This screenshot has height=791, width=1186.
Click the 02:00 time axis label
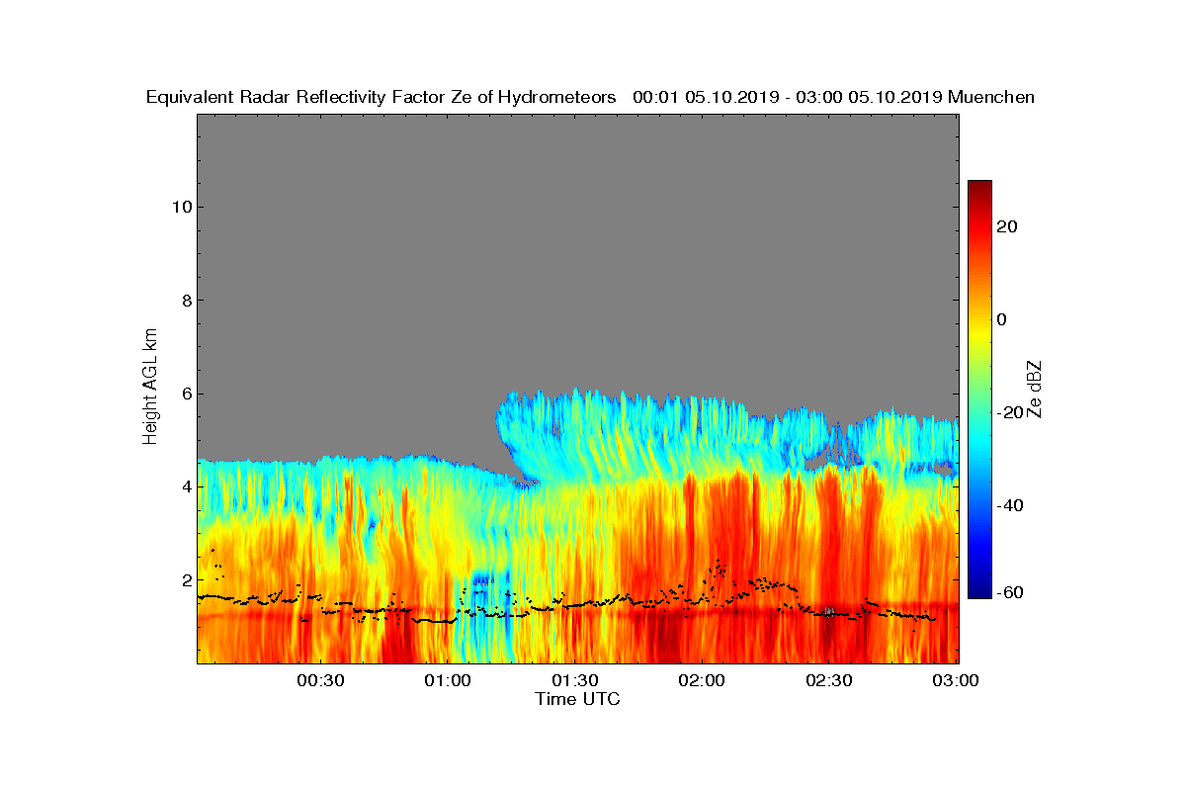(702, 680)
